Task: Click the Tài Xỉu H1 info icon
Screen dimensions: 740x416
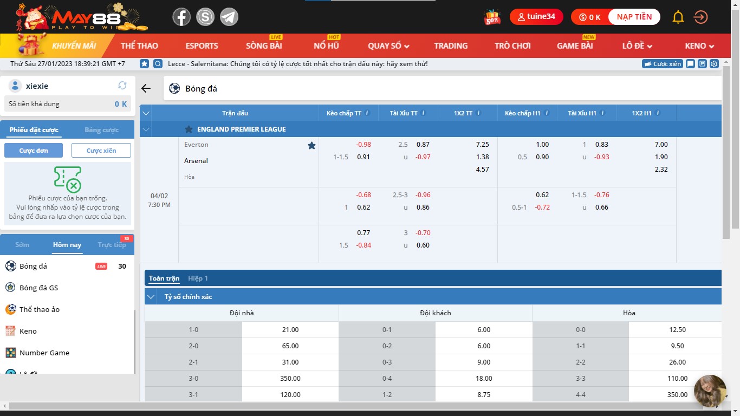Action: (x=602, y=113)
